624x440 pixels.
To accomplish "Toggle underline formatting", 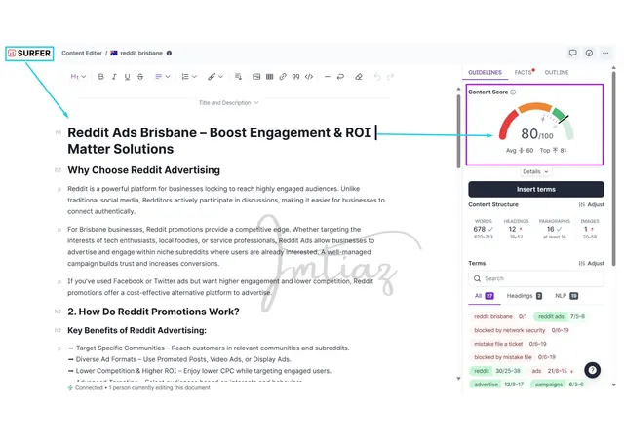I will [x=127, y=77].
